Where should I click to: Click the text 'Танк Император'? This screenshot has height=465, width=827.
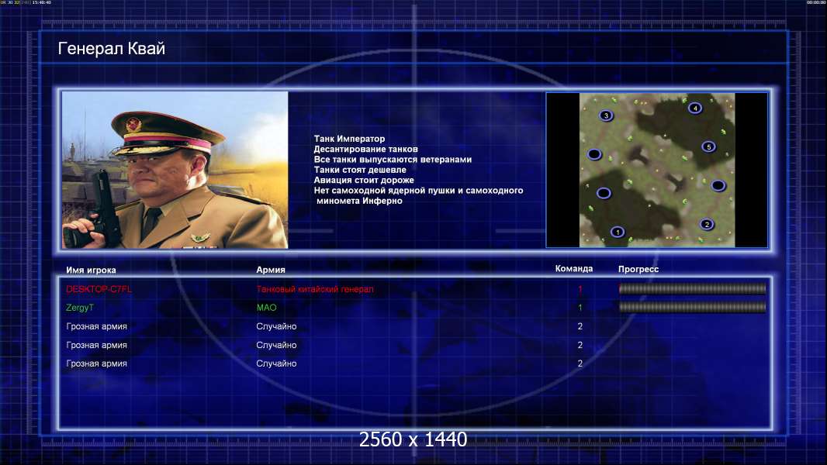coord(349,139)
